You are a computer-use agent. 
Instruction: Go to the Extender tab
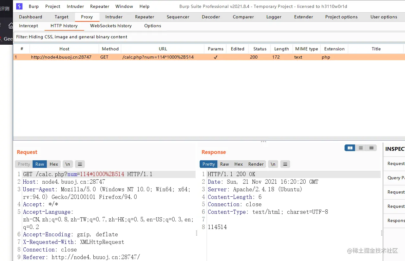point(303,17)
